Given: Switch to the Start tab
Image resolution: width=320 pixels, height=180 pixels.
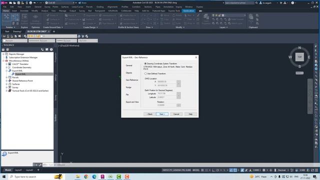Looking at the screenshot, I should 7,31.
